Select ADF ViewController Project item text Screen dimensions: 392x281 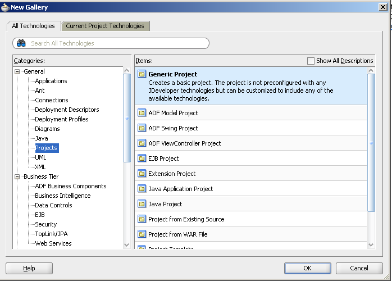(x=185, y=143)
